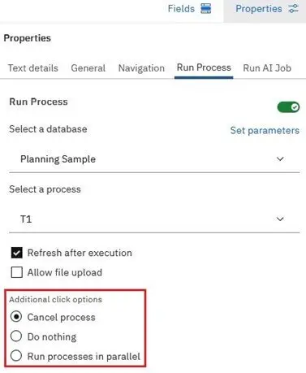Select Run processes in parallel option

pos(16,356)
